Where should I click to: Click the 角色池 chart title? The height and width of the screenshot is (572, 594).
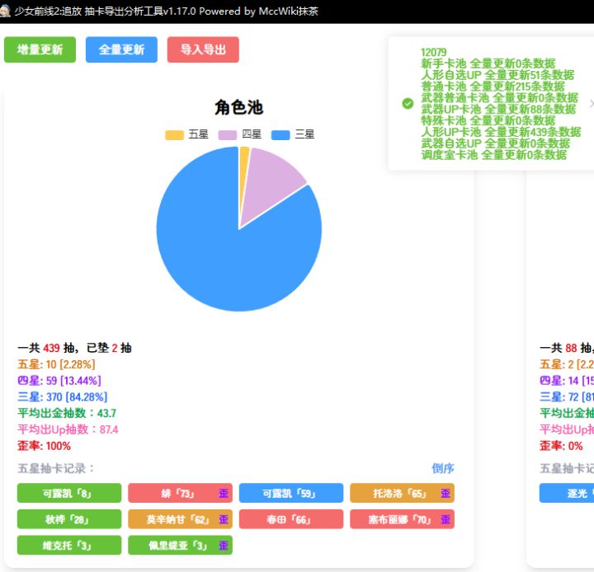[x=239, y=107]
